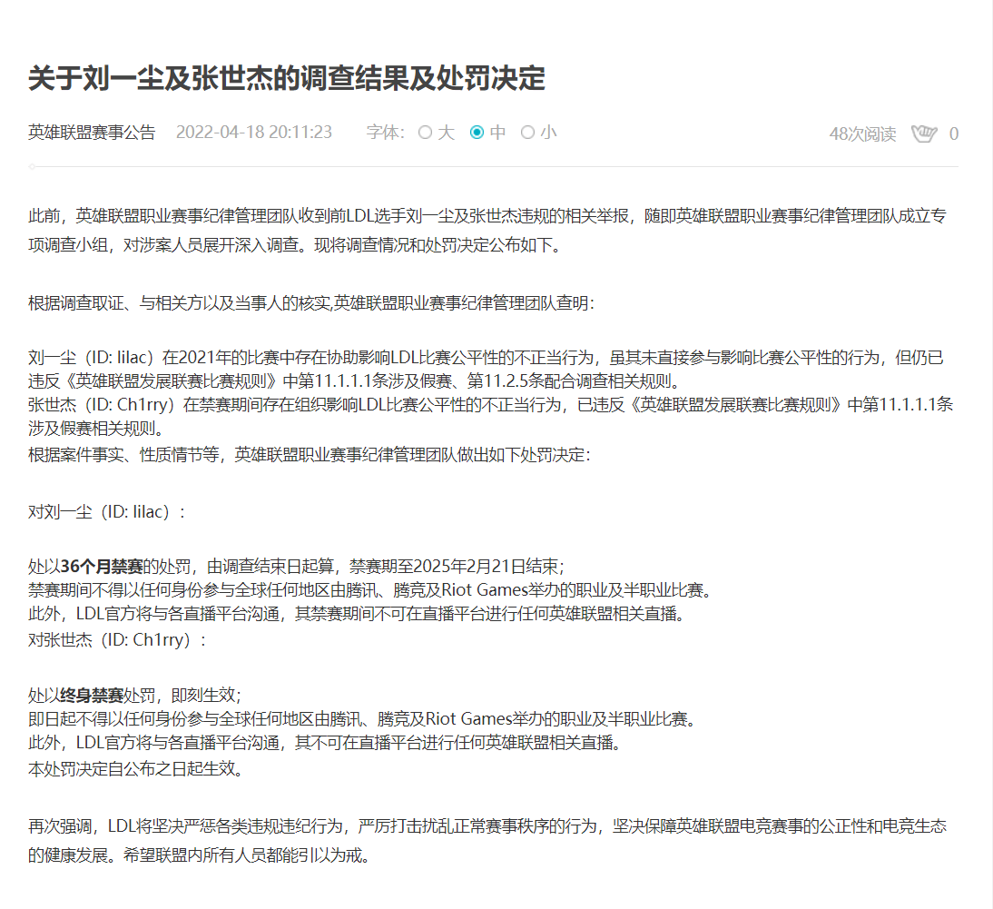Click the 英雄联盟赛事公告 source label
Viewport: 993px width, 909px height.
(92, 133)
